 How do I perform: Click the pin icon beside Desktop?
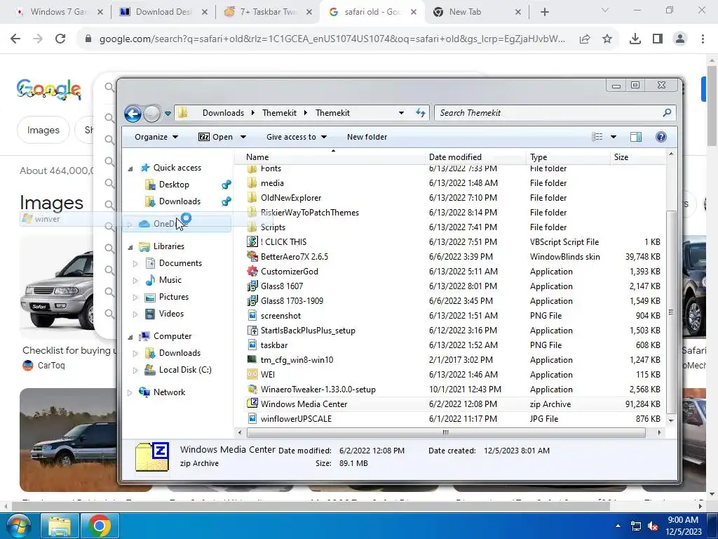226,185
